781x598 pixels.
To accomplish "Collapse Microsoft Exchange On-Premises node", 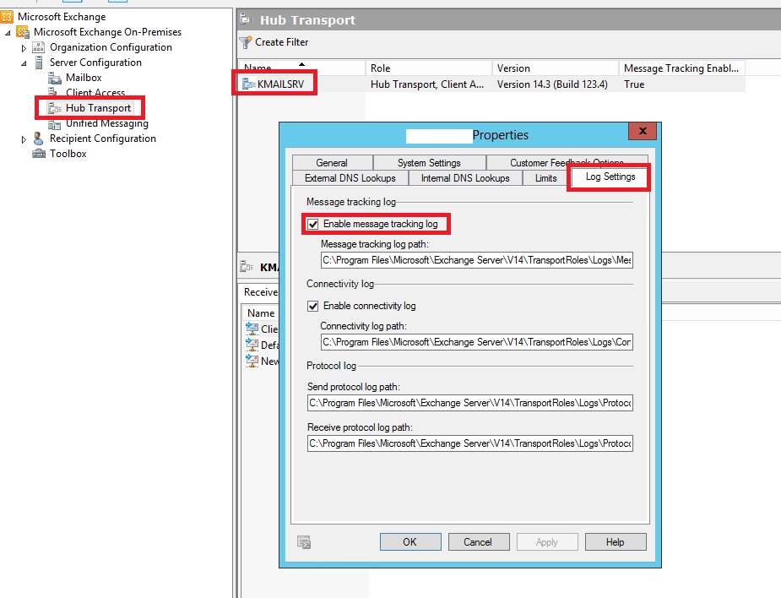I will pyautogui.click(x=8, y=33).
